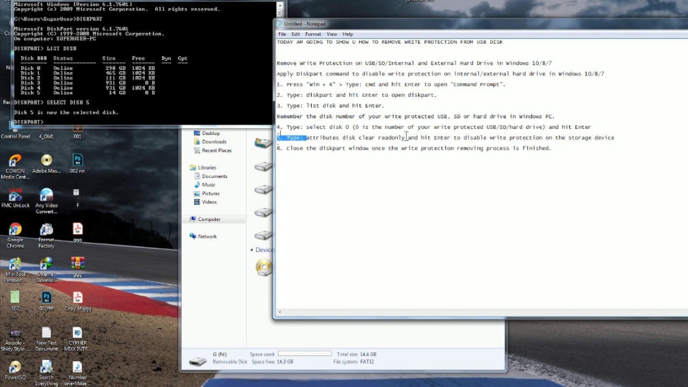This screenshot has height=387, width=688.
Task: Launch the Internet Download shortcut
Action: [47, 270]
